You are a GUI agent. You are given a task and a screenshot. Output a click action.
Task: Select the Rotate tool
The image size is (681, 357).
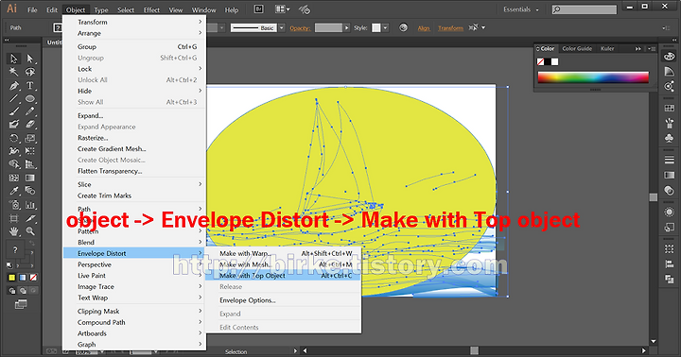click(14, 139)
